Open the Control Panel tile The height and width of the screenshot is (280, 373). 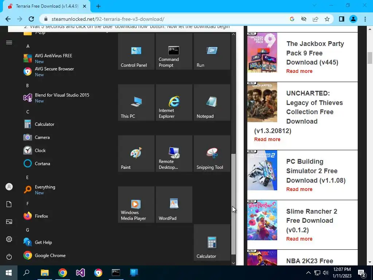click(x=136, y=51)
